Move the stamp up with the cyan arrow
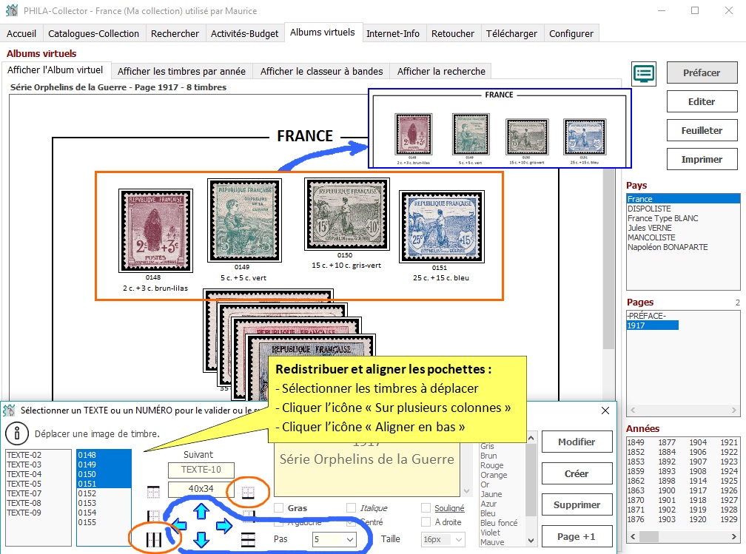Image resolution: width=746 pixels, height=554 pixels. tap(201, 511)
